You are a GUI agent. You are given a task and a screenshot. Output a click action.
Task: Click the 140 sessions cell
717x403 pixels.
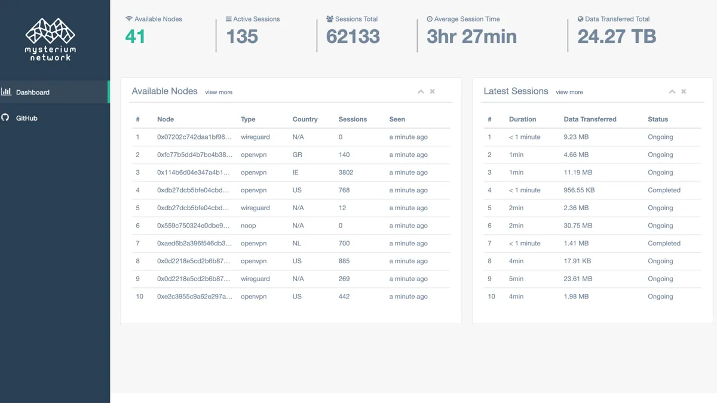tap(344, 155)
